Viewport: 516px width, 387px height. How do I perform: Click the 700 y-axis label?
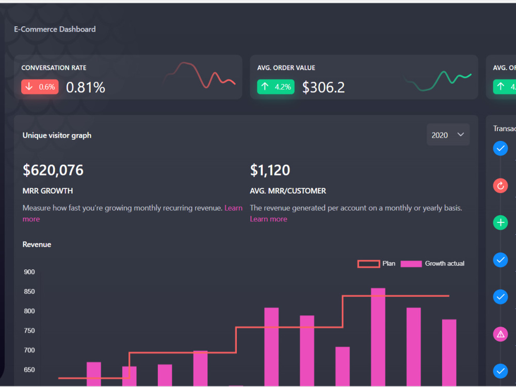tap(29, 350)
